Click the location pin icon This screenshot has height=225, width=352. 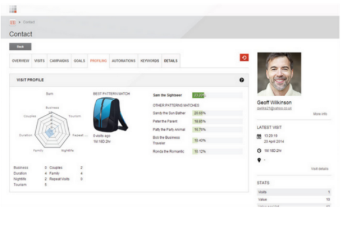pos(259,160)
